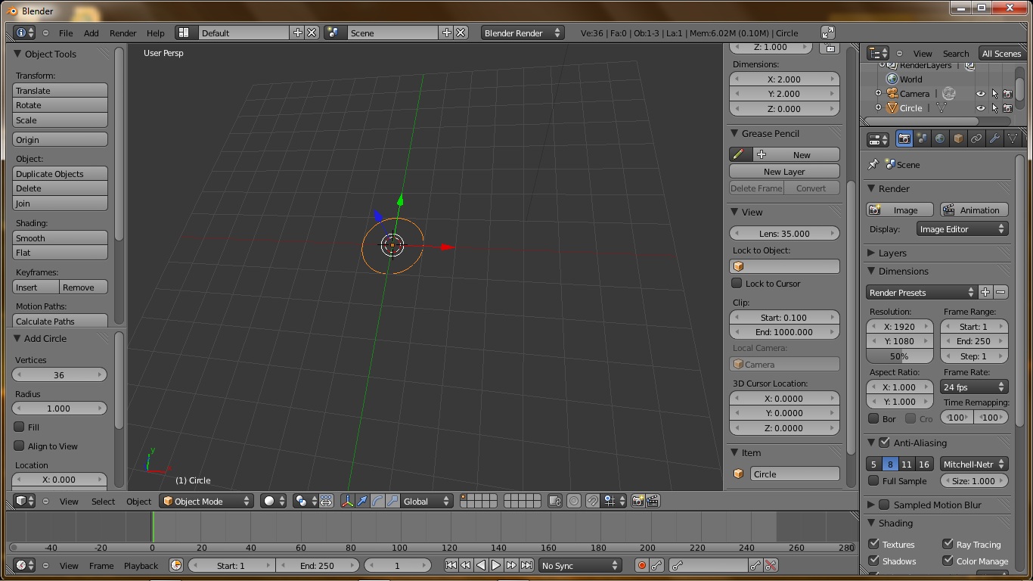This screenshot has height=581, width=1033.
Task: Open the Object Data tab (triangle icon)
Action: [1013, 139]
